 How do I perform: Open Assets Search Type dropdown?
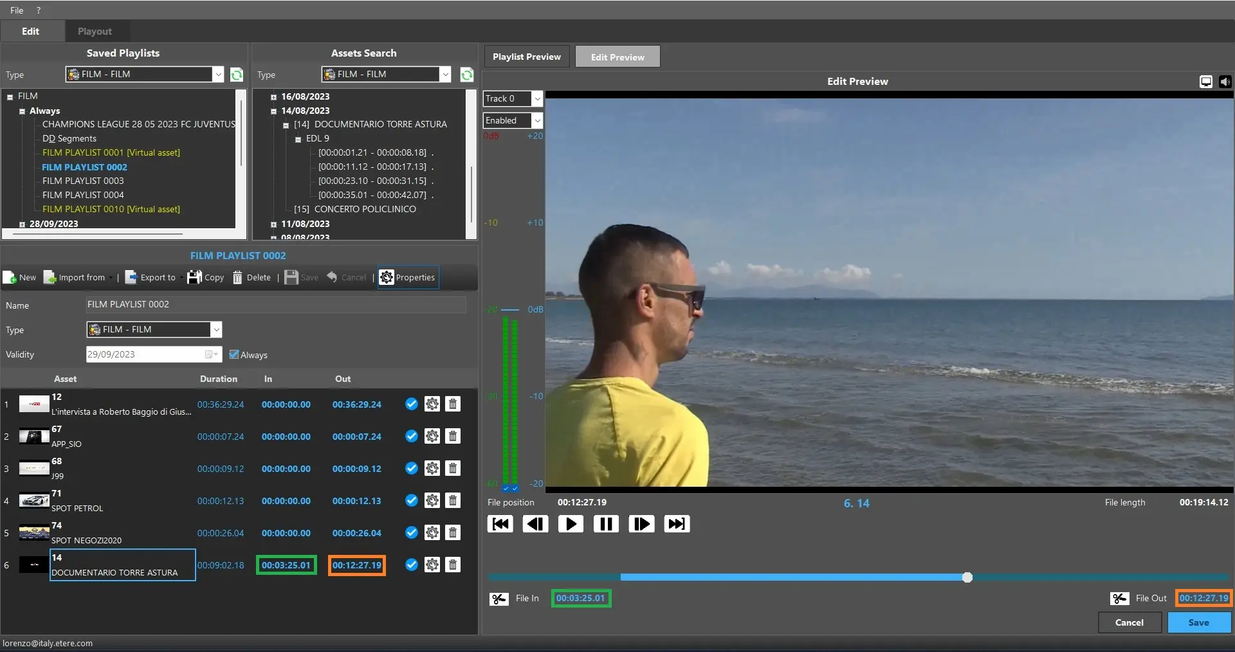coord(445,75)
